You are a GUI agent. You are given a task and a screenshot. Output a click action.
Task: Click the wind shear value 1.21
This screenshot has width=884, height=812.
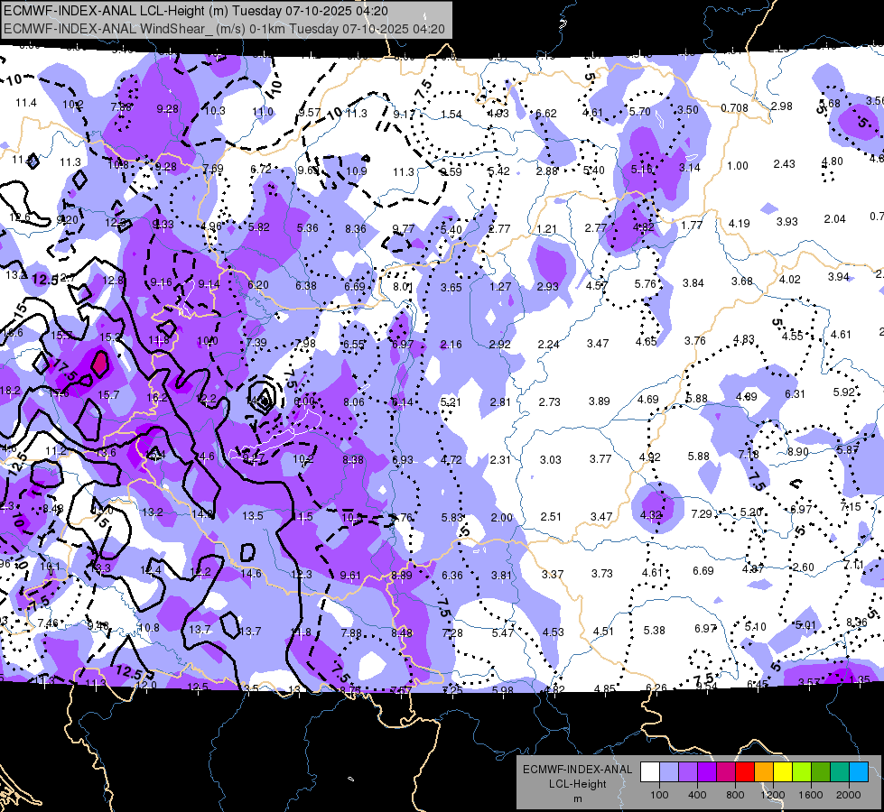(x=547, y=229)
